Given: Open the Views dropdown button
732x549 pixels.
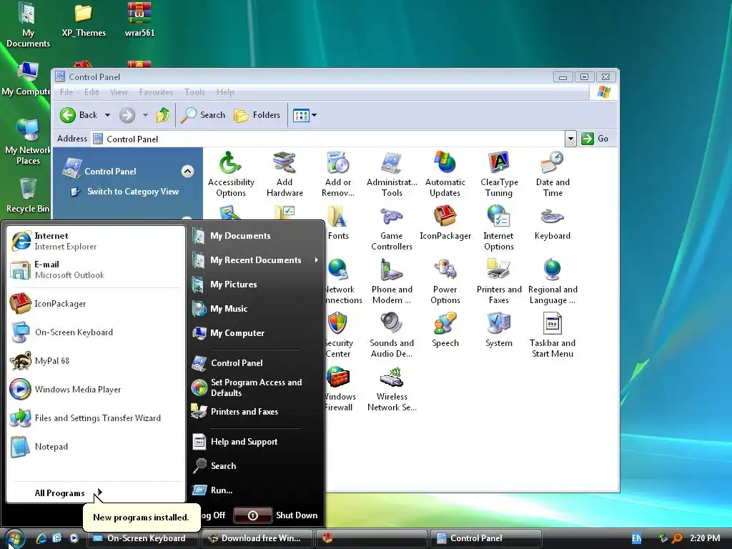Looking at the screenshot, I should pyautogui.click(x=305, y=115).
